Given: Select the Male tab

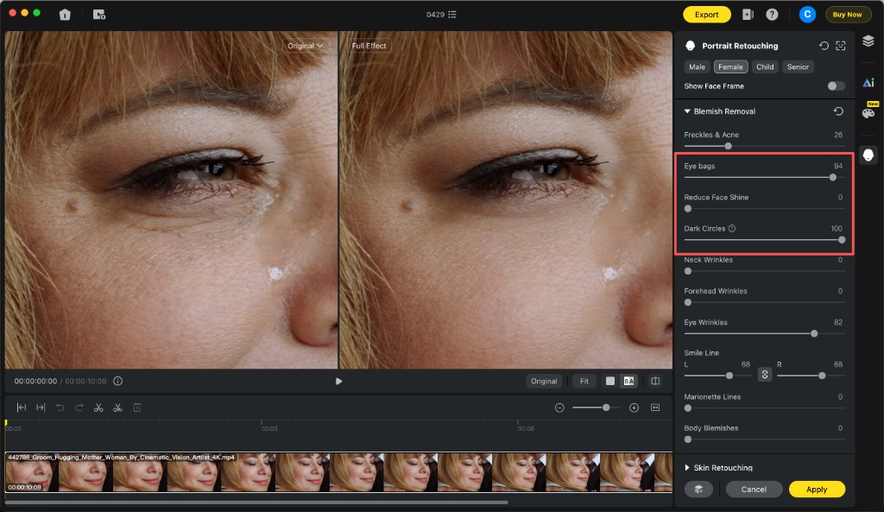Looking at the screenshot, I should [x=697, y=66].
